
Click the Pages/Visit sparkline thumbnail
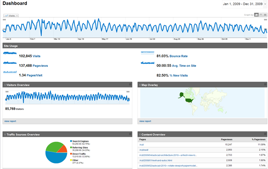[10, 72]
